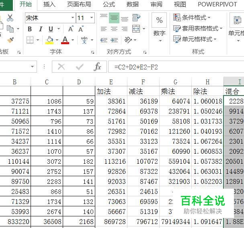Cancel formula entry with X
The image size is (244, 228).
point(62,67)
